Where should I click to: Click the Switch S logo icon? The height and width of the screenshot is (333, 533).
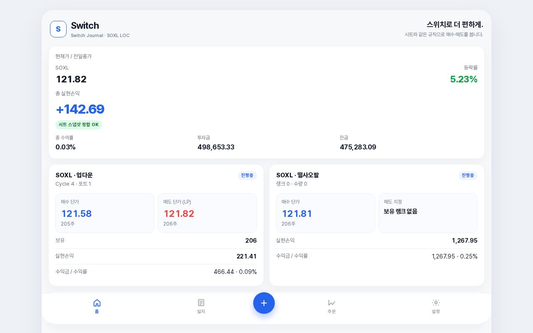(x=58, y=29)
